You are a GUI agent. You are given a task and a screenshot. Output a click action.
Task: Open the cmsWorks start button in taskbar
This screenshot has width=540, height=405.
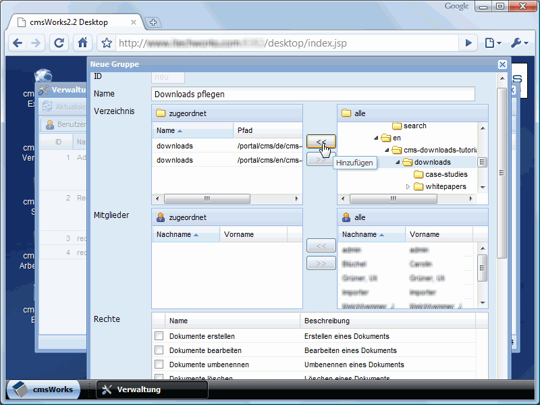click(43, 389)
